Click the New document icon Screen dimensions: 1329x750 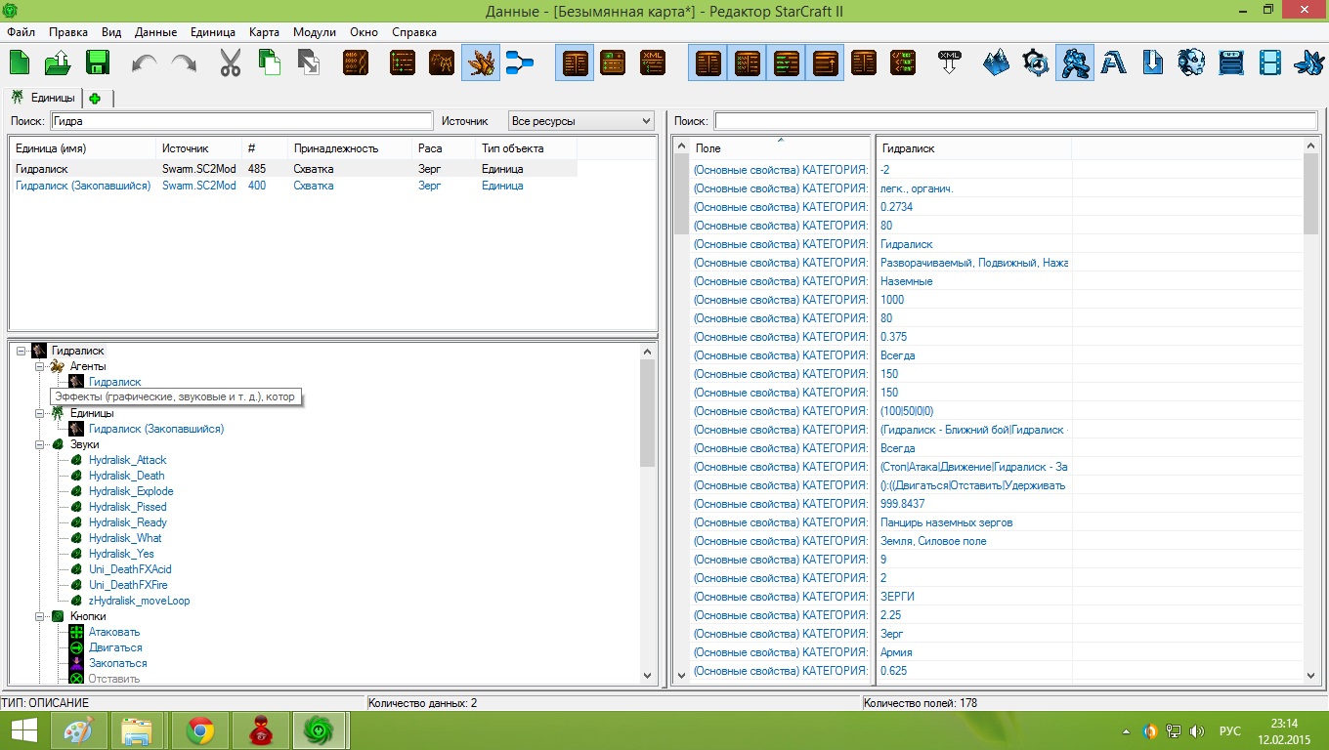point(20,63)
